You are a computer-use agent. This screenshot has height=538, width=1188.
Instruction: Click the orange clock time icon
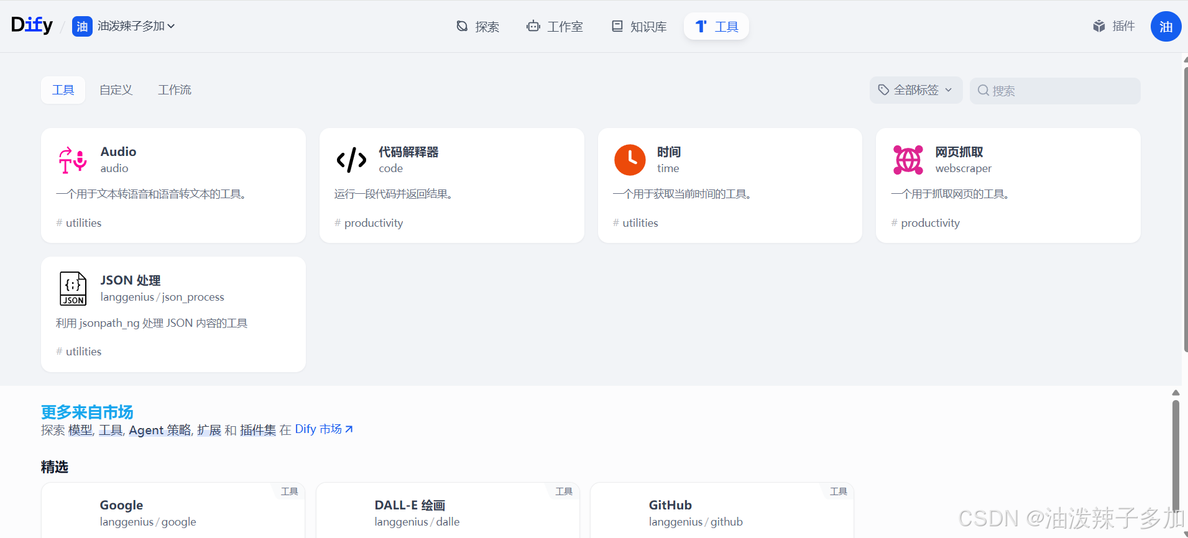(x=630, y=160)
